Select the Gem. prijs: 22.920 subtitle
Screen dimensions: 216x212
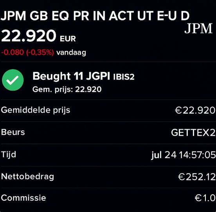point(67,89)
